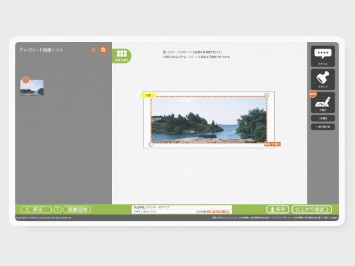Click the orange edit/correction tag on the photo

272,144
